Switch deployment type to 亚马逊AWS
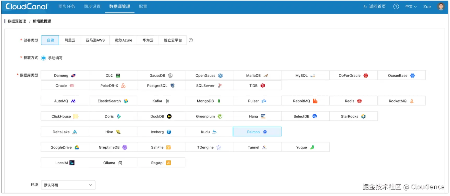 (x=95, y=40)
